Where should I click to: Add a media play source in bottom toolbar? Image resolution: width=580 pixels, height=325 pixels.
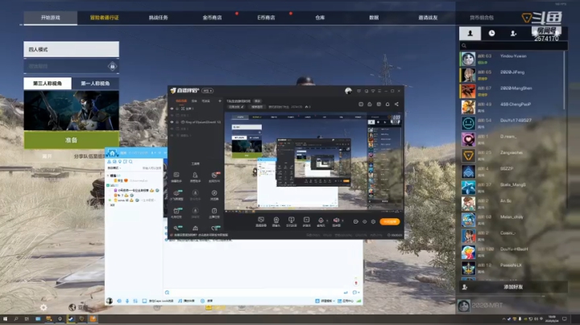pos(306,221)
